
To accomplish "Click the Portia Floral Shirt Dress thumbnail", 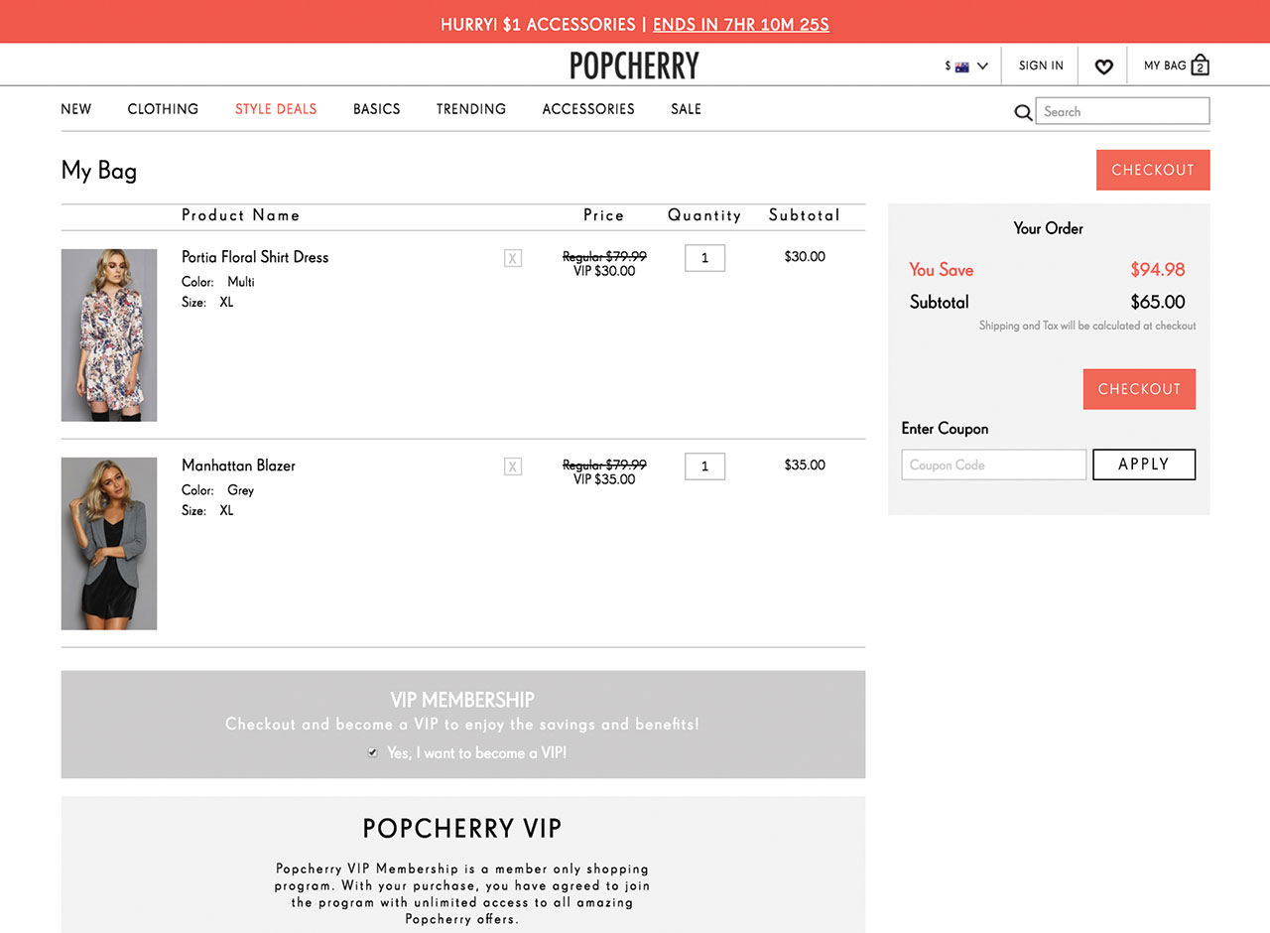I will pyautogui.click(x=109, y=335).
